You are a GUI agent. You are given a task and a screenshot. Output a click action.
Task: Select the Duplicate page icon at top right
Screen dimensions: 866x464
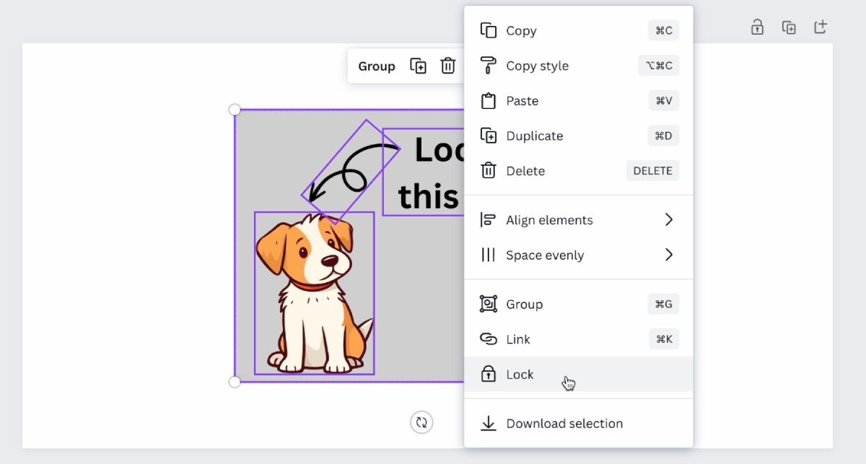(x=789, y=27)
